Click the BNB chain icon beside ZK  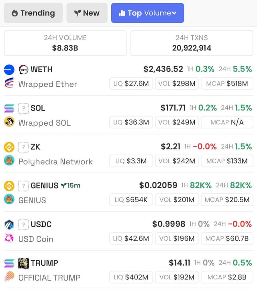coord(9,147)
